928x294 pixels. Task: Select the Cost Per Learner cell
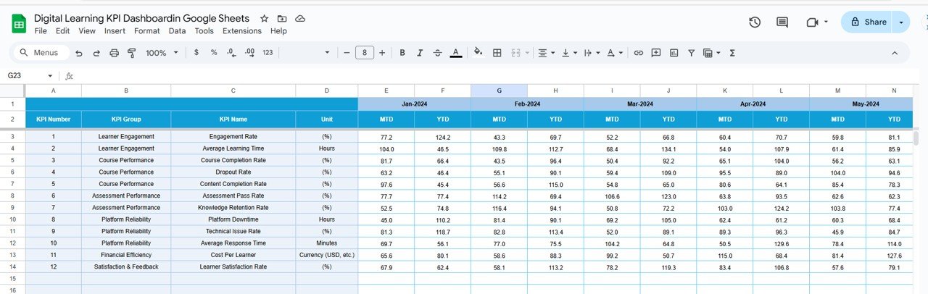coord(233,255)
